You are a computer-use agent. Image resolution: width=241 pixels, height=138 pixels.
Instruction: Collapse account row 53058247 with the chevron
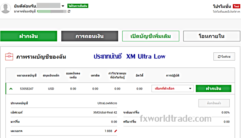click(11, 89)
